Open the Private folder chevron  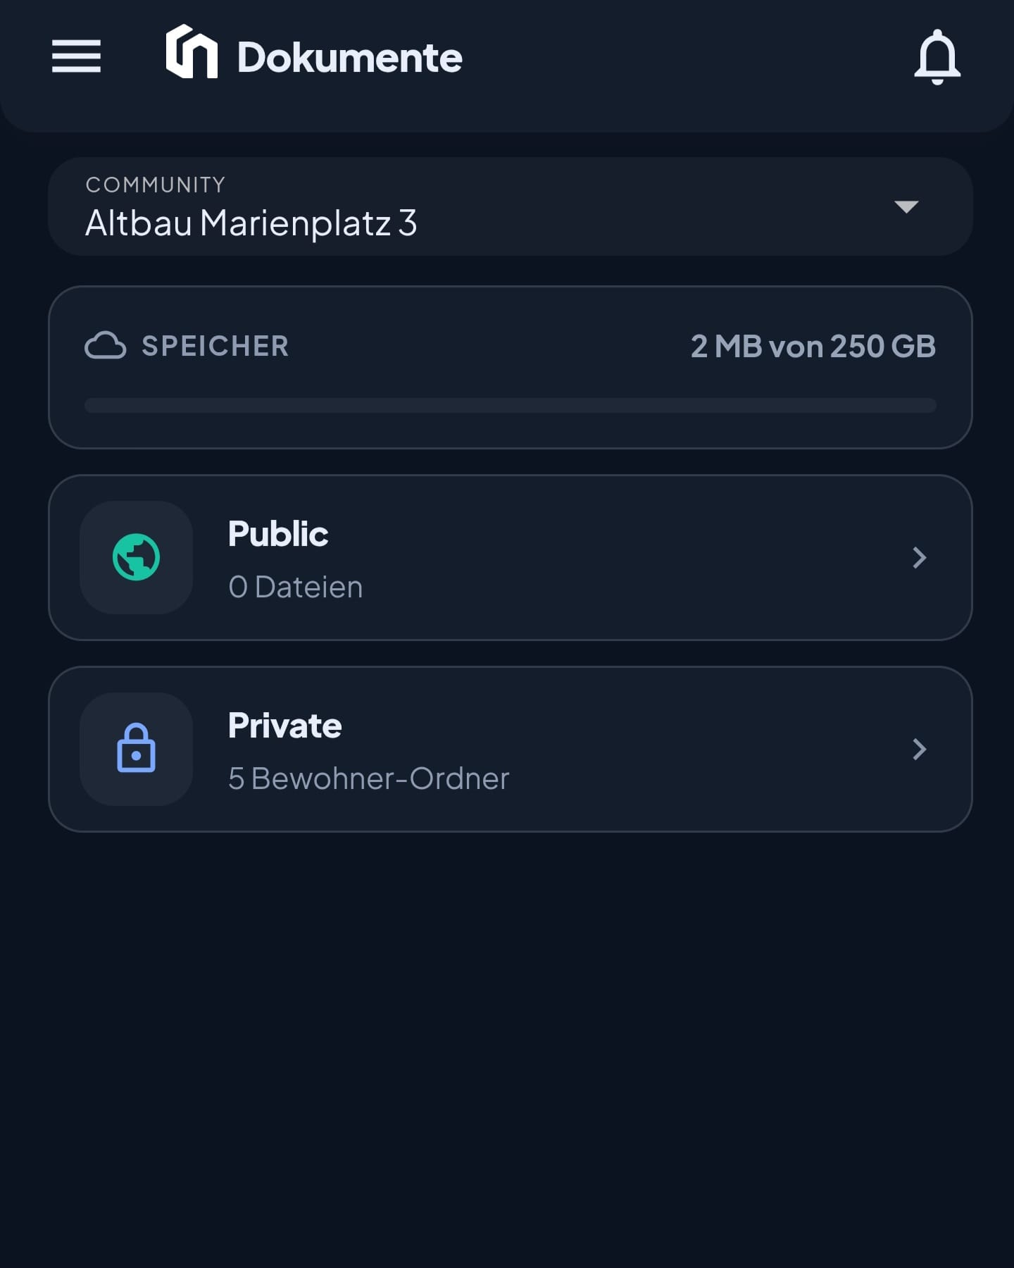coord(919,749)
